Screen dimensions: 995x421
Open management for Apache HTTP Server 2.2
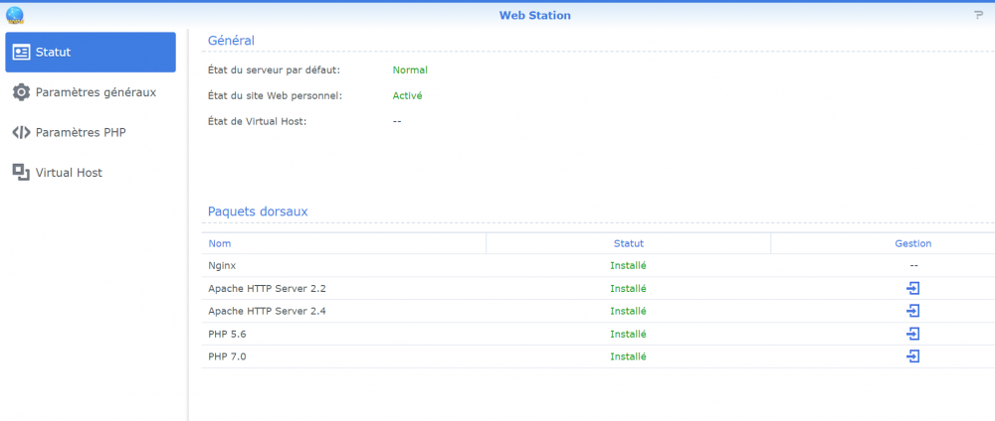click(x=912, y=289)
